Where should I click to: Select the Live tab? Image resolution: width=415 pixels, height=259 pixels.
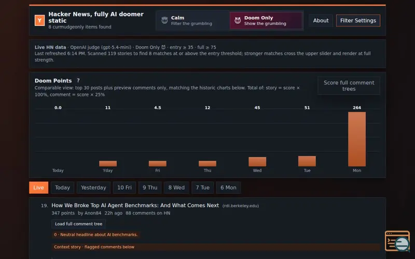[x=38, y=188]
